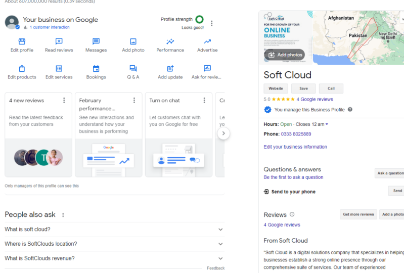Open business profile three-dot menu

212,23
